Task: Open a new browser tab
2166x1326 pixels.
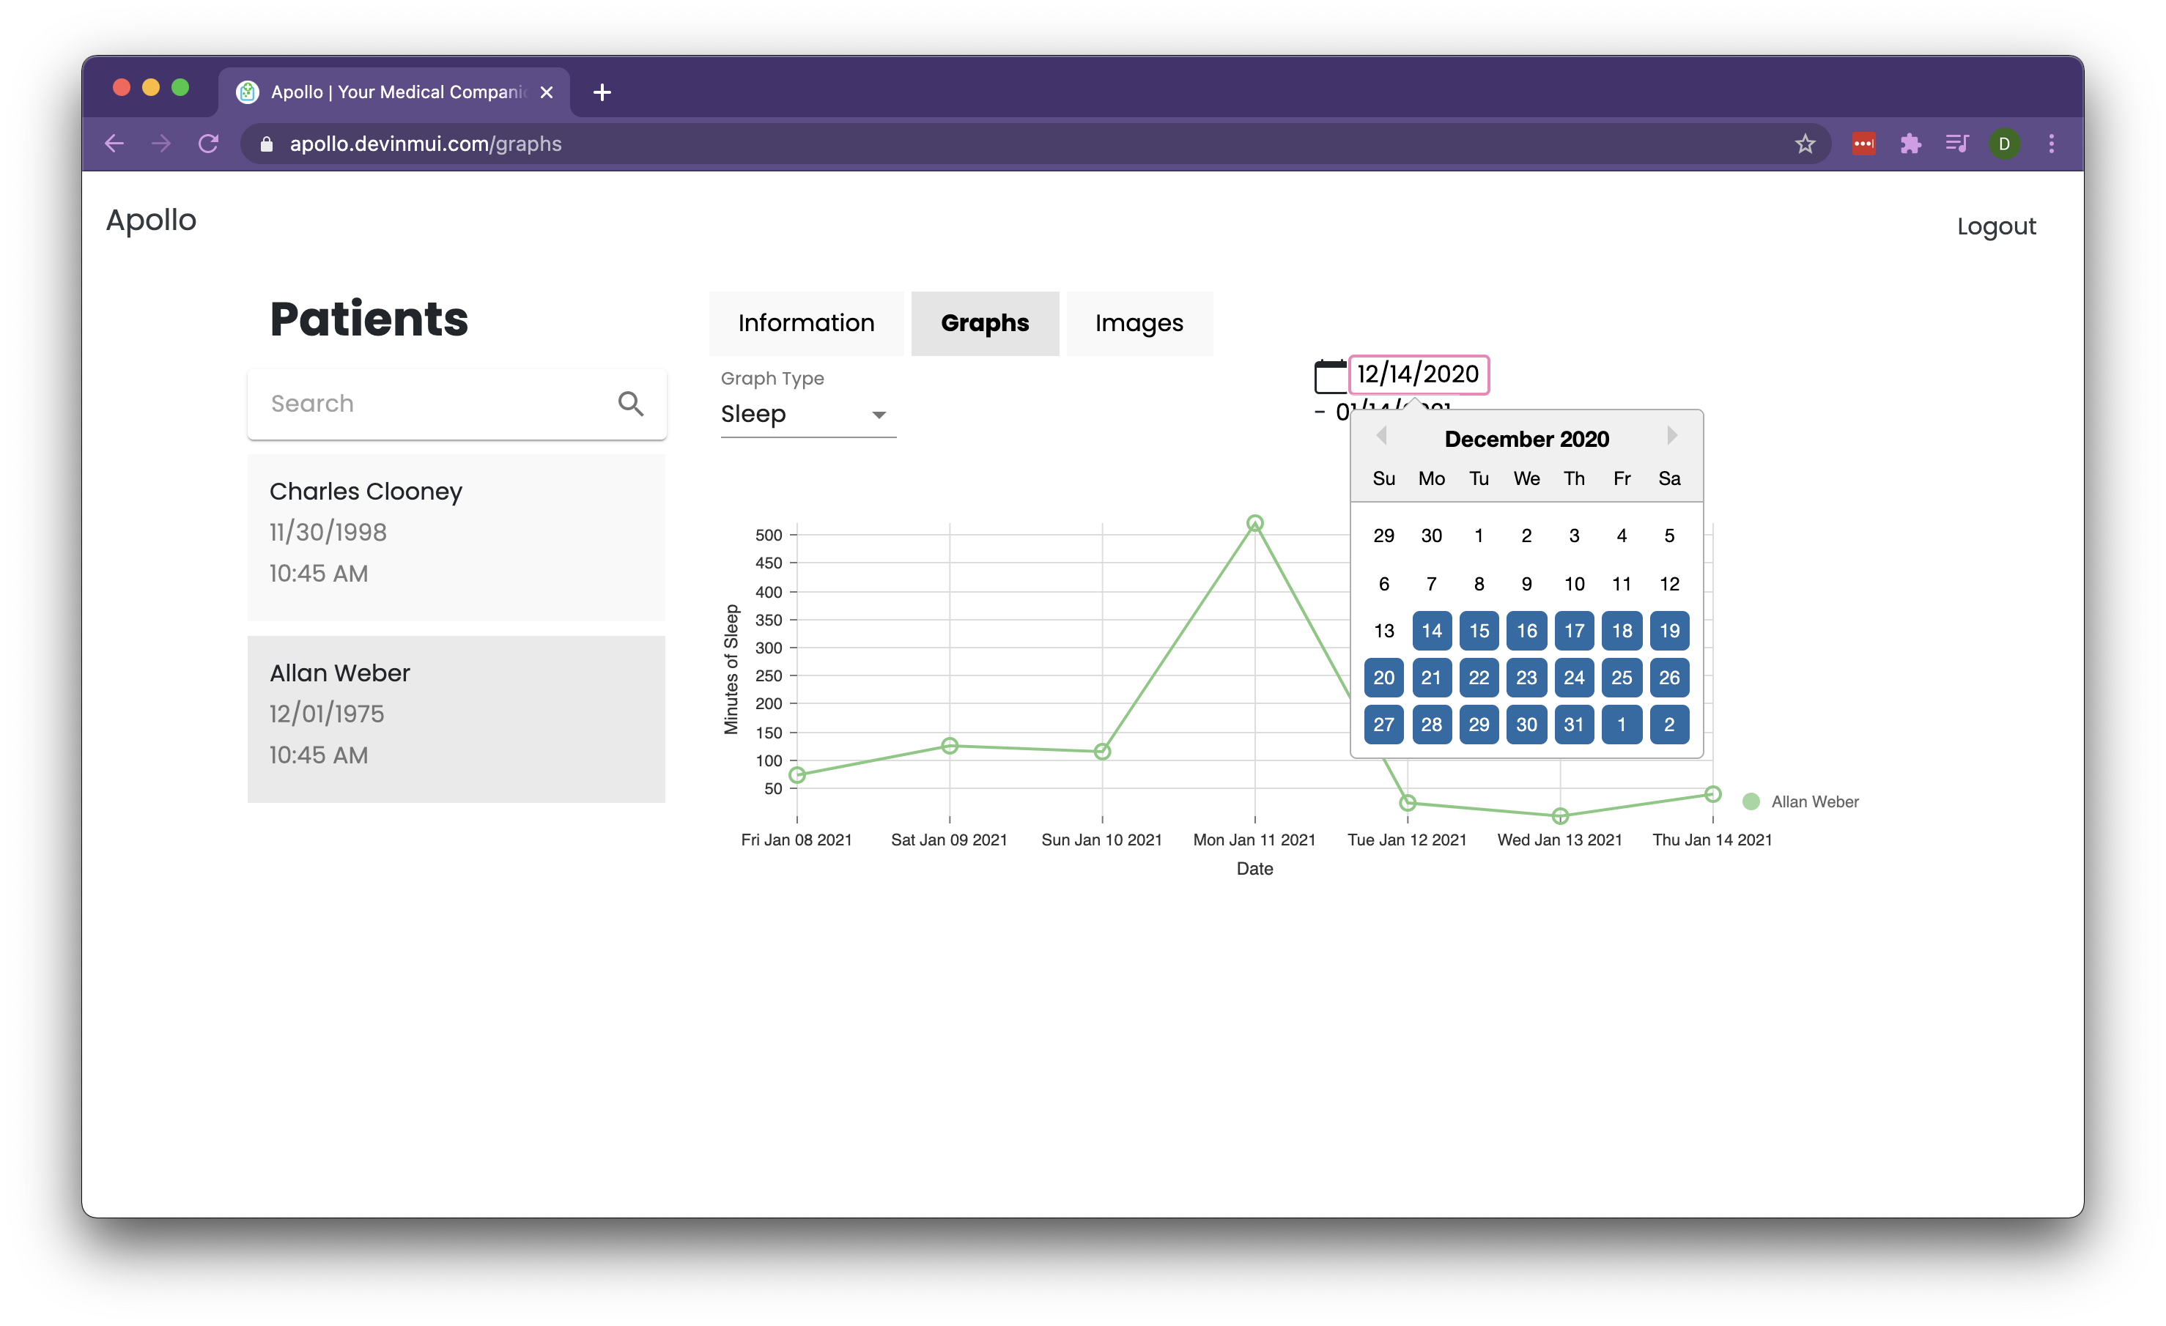Action: click(x=602, y=92)
